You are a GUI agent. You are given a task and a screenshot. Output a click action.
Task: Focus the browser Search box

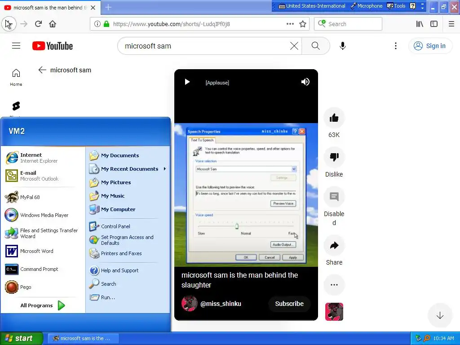(348, 24)
